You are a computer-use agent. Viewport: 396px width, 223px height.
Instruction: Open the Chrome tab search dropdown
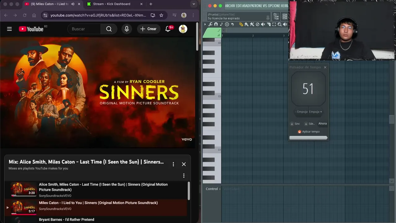click(194, 4)
